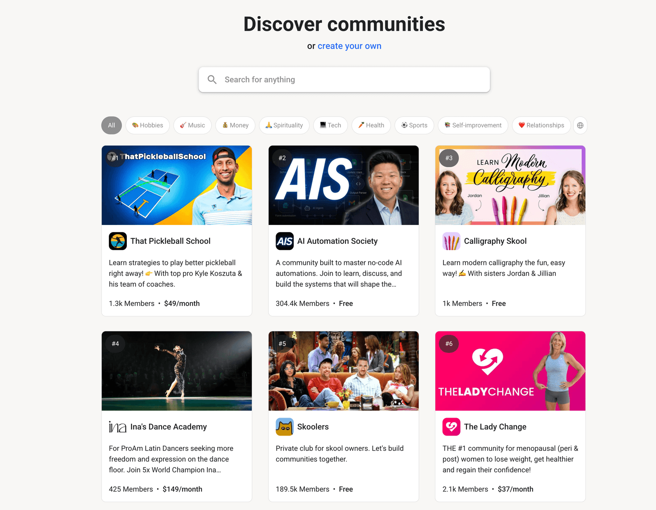Filter by Self-improvement category
The width and height of the screenshot is (656, 510).
pos(473,125)
